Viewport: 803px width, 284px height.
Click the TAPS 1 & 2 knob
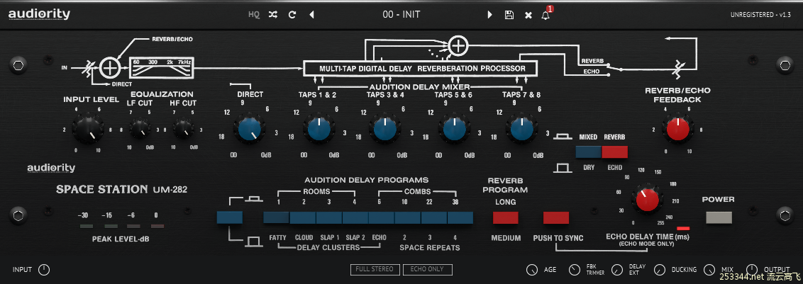click(x=319, y=128)
